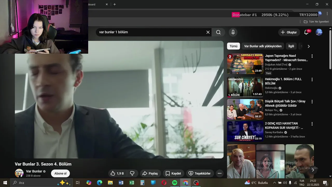Open Excel from the taskbar
332x187 pixels.
[x=132, y=183]
